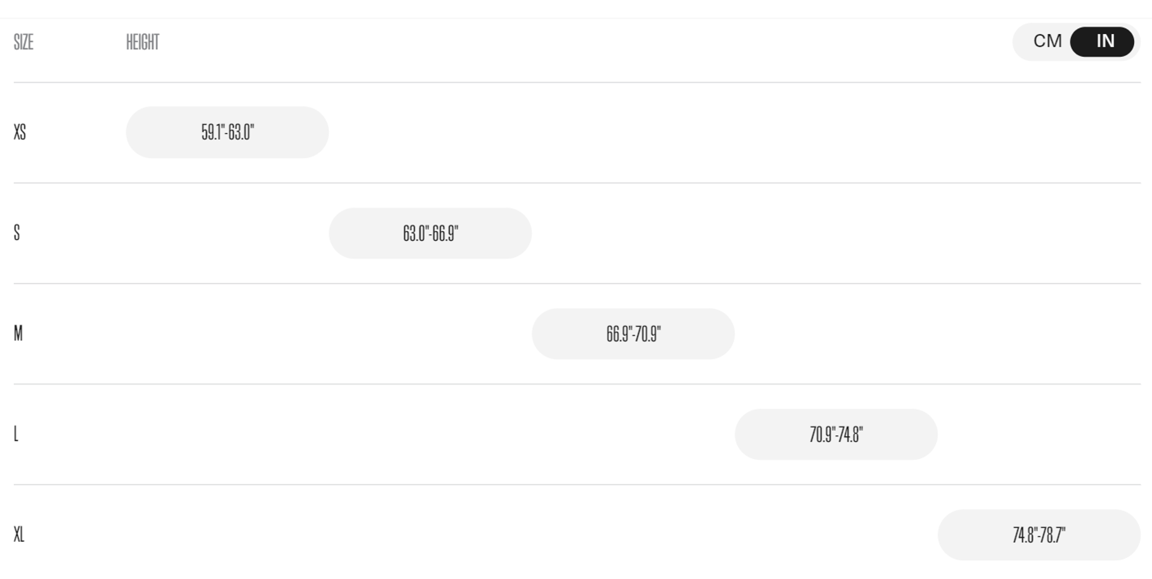Click the divider line between L and XL rows
Viewport: 1152px width, 579px height.
(576, 484)
